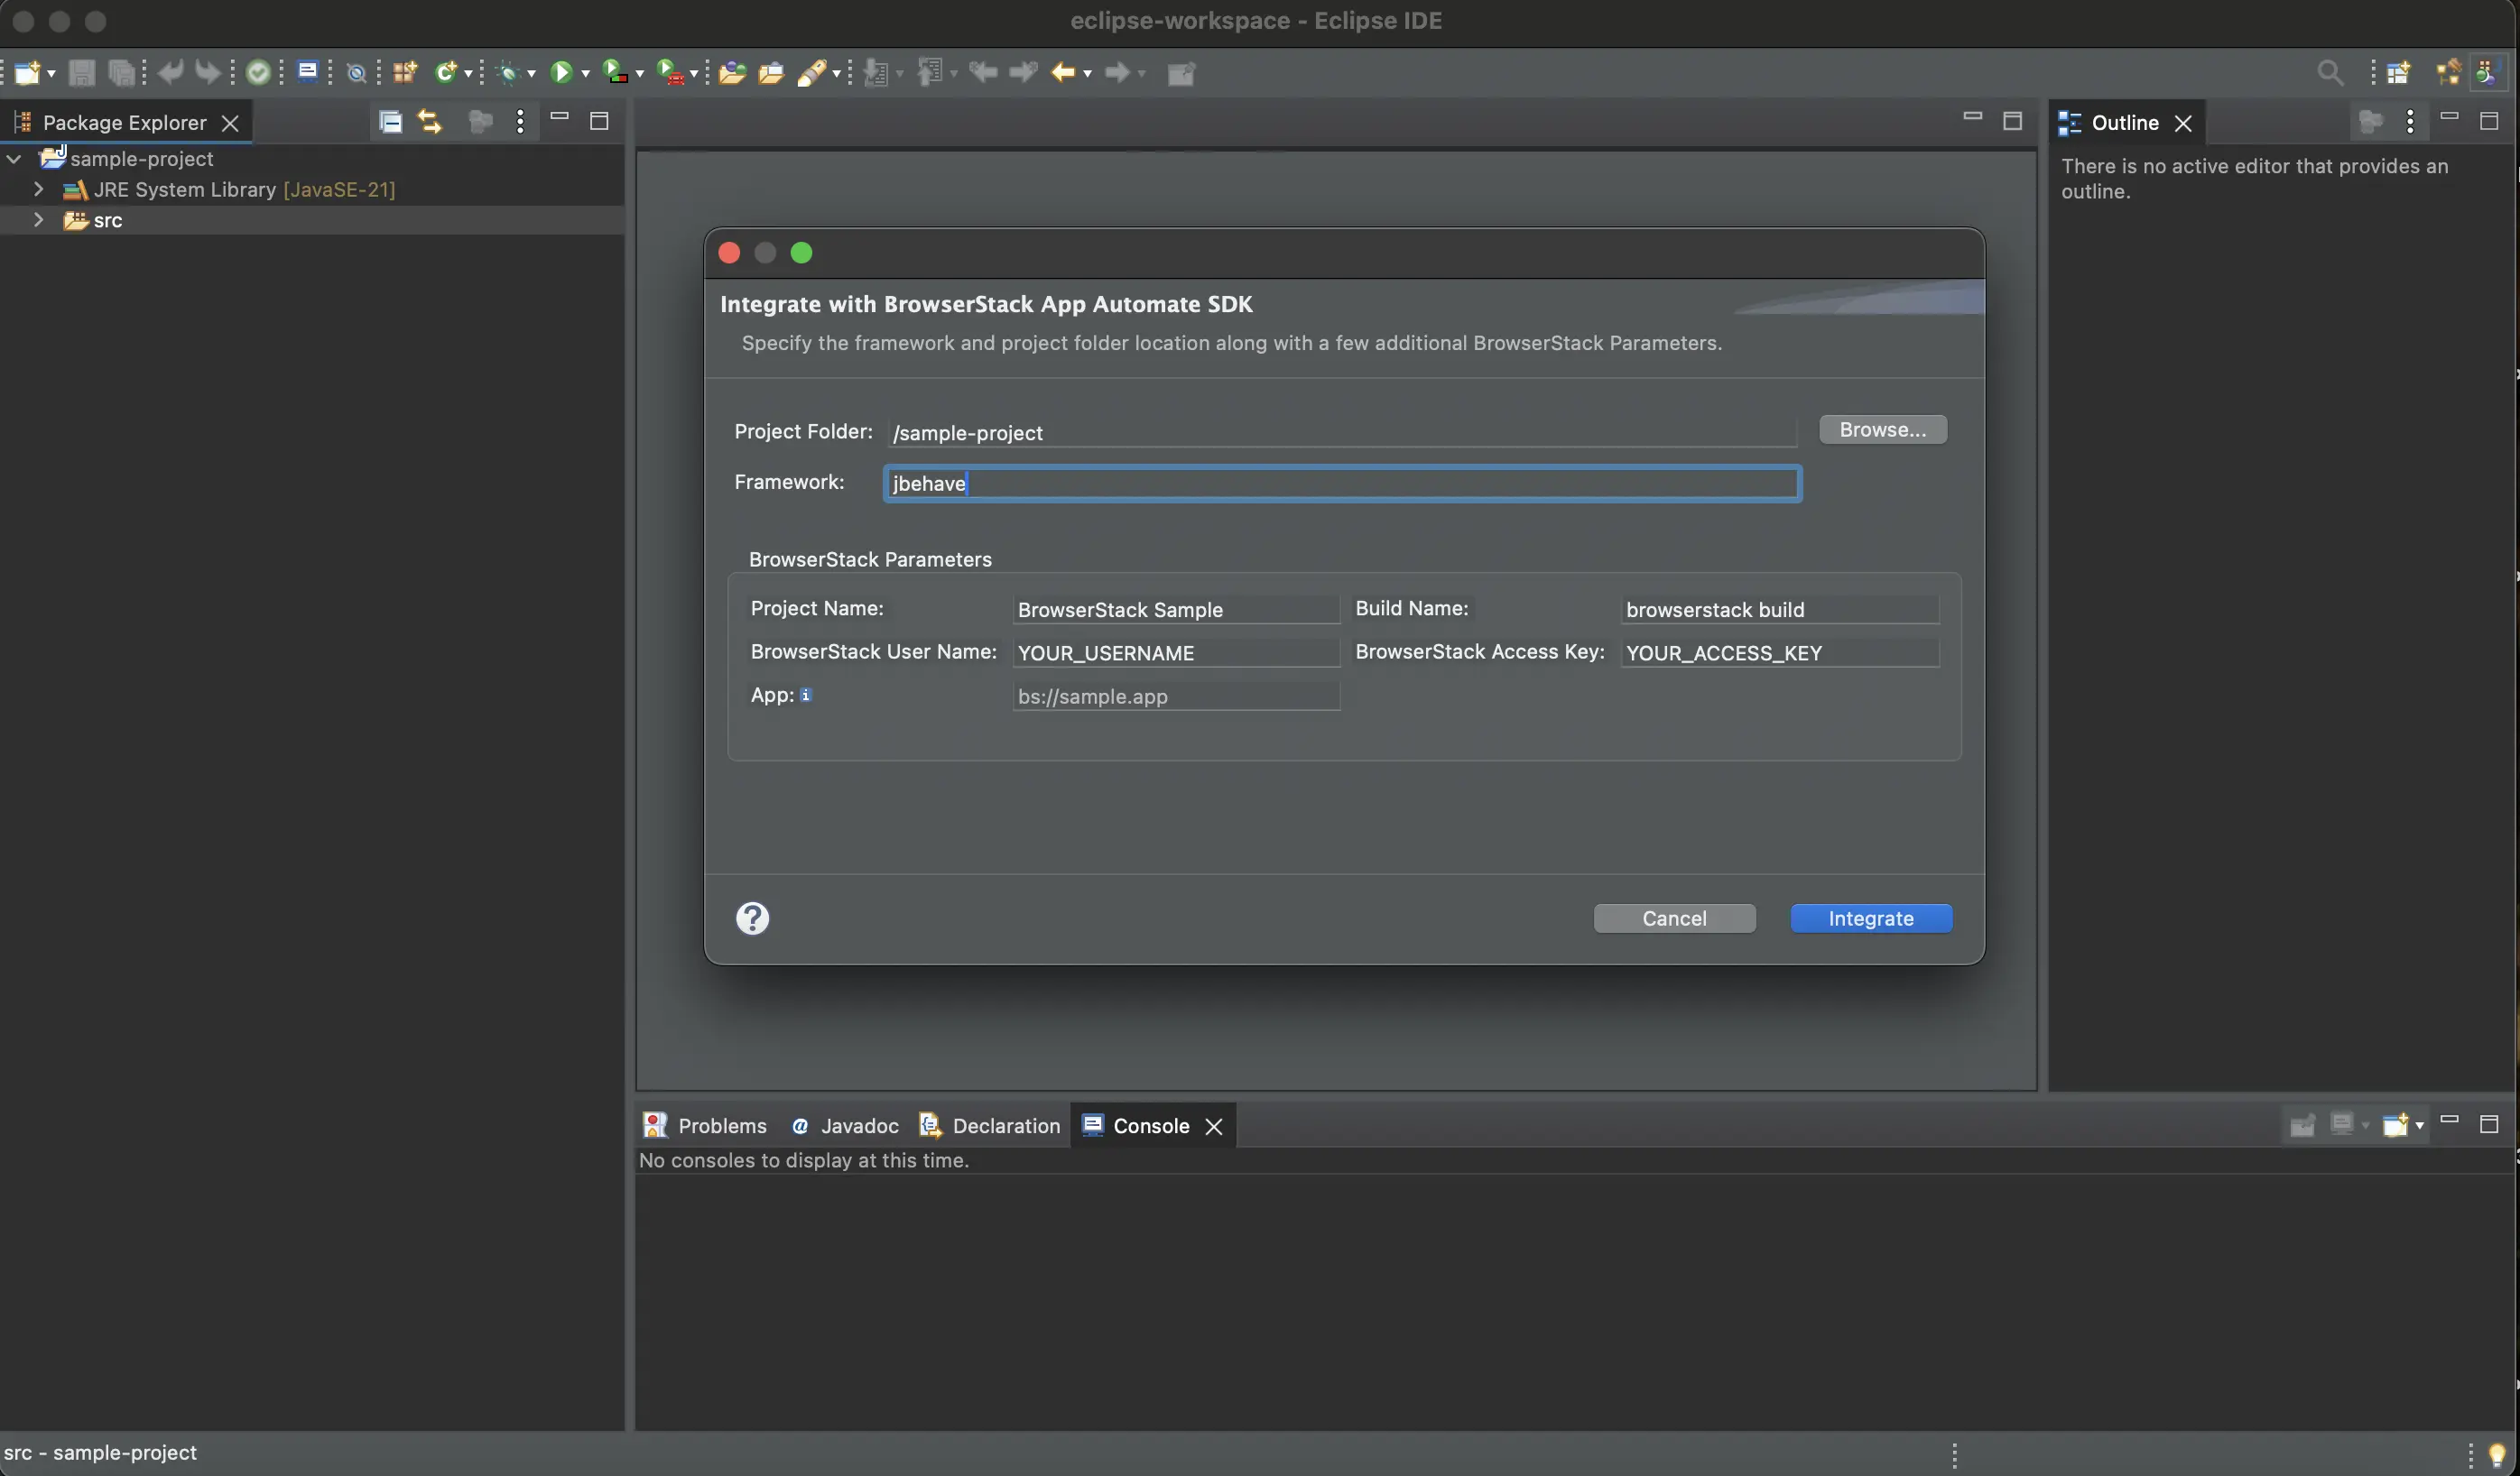2520x1476 pixels.
Task: Click the Integrate button to confirm
Action: click(1872, 918)
